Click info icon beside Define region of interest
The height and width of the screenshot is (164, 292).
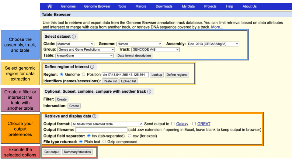[92, 67]
